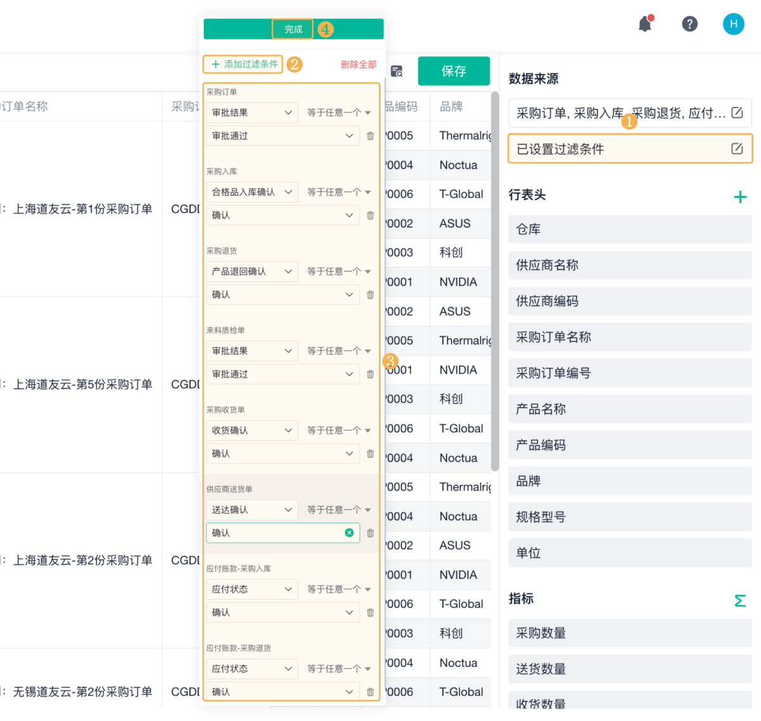The height and width of the screenshot is (721, 761).
Task: Click the 删除全部 link
Action: pyautogui.click(x=358, y=65)
